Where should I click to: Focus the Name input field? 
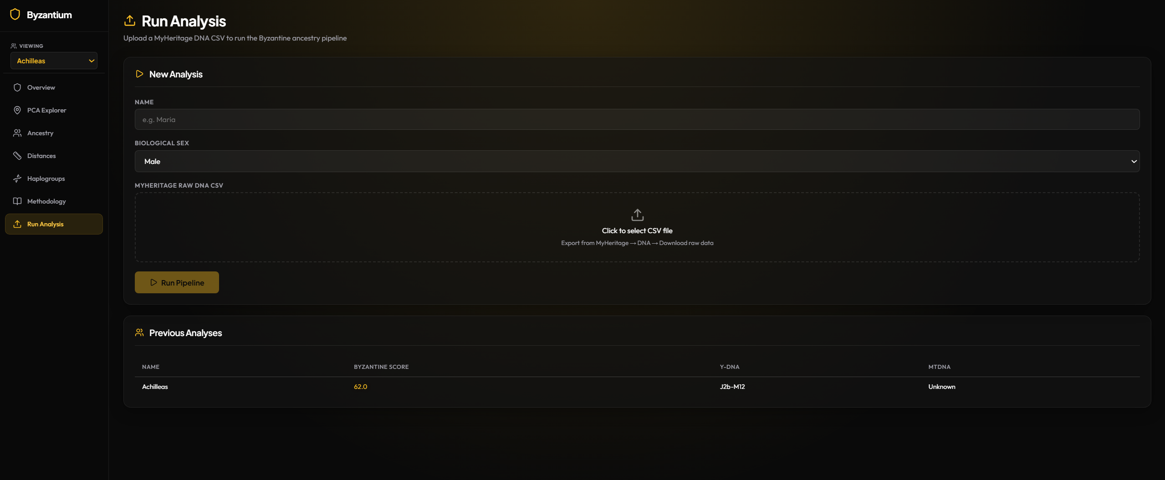(637, 119)
